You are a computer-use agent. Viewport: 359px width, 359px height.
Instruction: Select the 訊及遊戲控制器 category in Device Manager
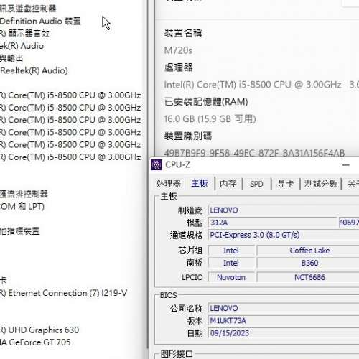click(x=28, y=9)
